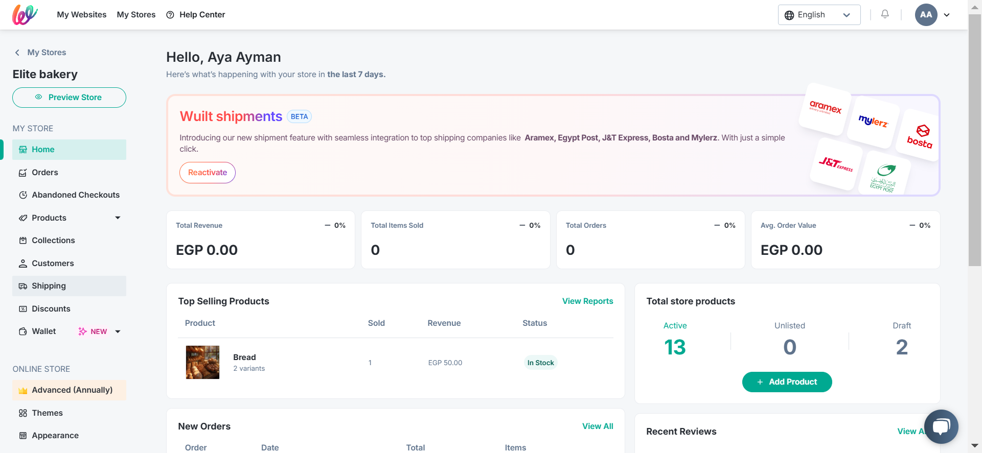This screenshot has width=982, height=453.
Task: Open the AA account avatar menu
Action: [x=926, y=15]
